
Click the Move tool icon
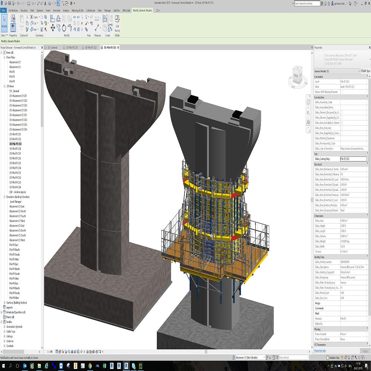coord(53,28)
